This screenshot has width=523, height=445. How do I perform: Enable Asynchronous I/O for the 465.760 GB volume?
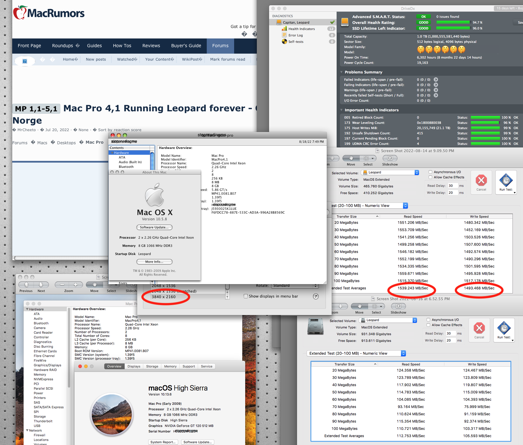tap(430, 172)
